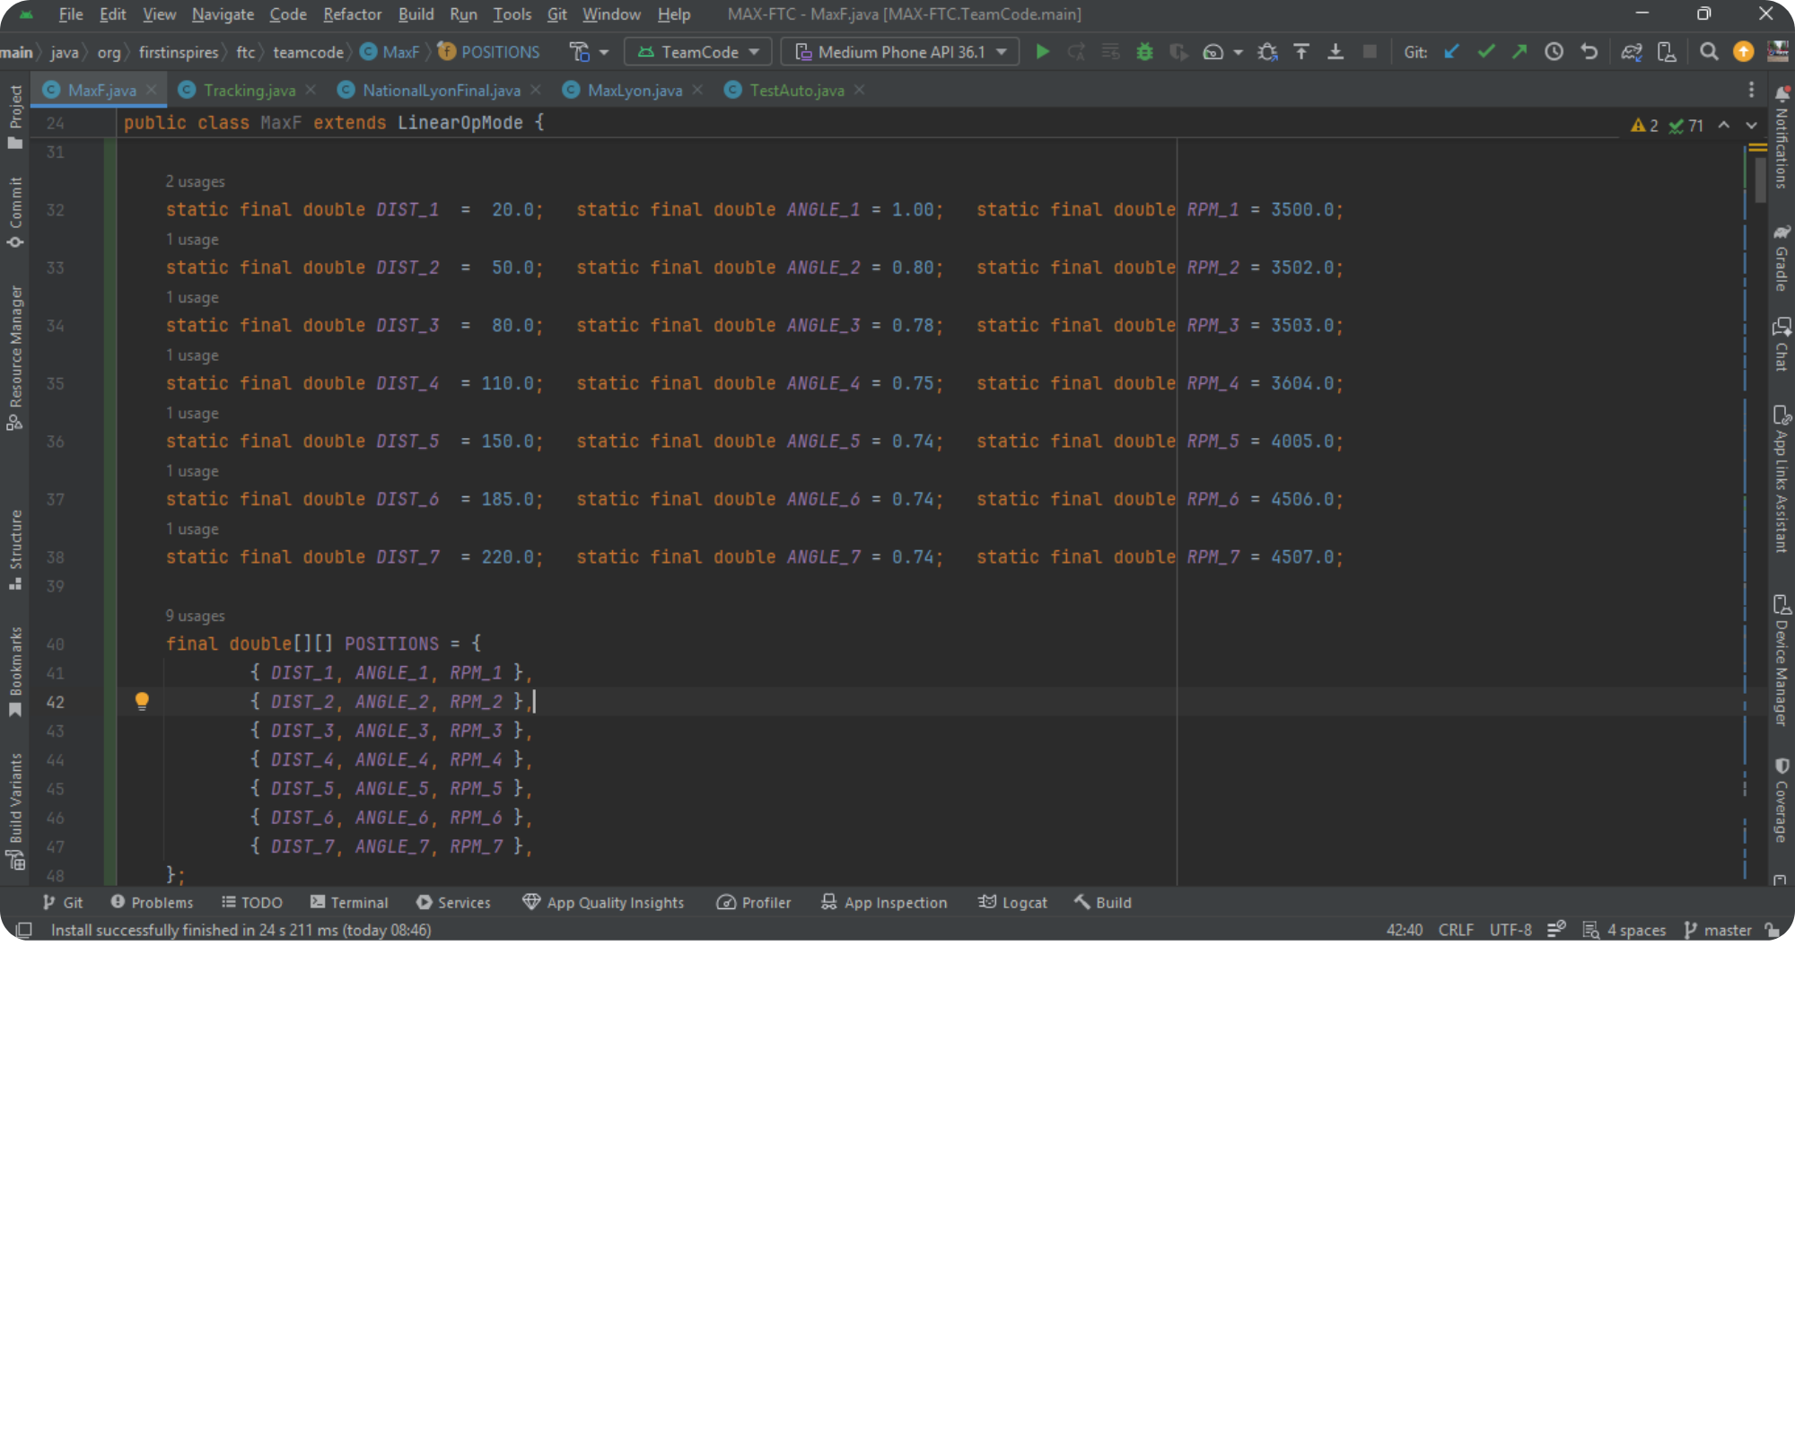Open the Gradle tool window
The width and height of the screenshot is (1795, 1436).
[x=1782, y=258]
